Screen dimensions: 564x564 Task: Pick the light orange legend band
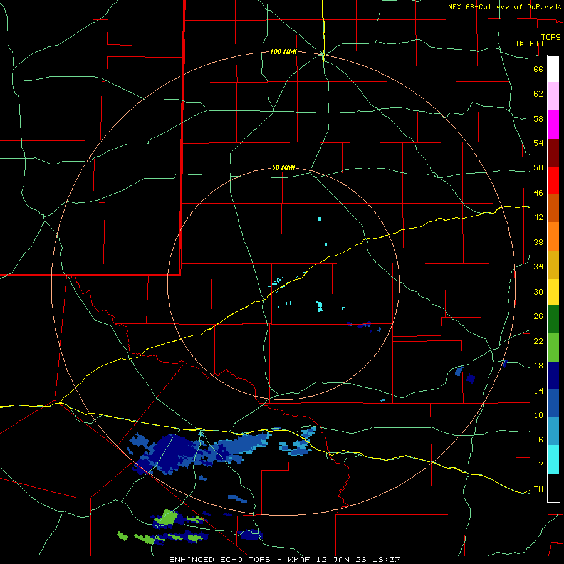(x=553, y=237)
